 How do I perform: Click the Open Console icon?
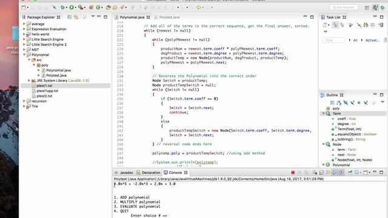point(365,173)
